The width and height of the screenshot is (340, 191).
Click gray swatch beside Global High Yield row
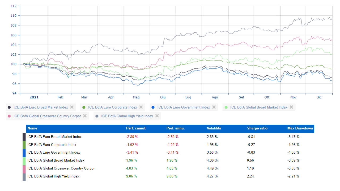24,177
